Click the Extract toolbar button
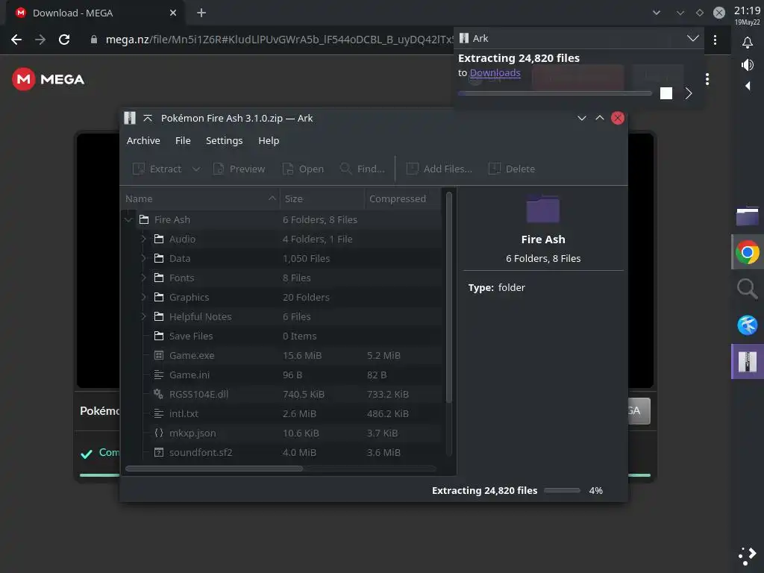 [x=157, y=169]
